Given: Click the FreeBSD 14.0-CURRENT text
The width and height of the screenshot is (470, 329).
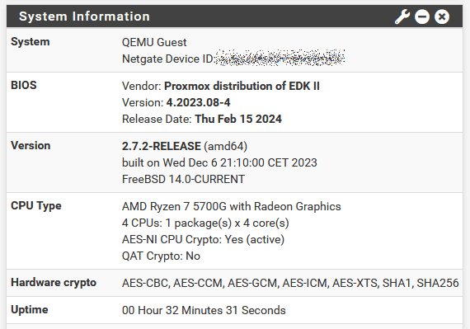Looking at the screenshot, I should tap(183, 179).
